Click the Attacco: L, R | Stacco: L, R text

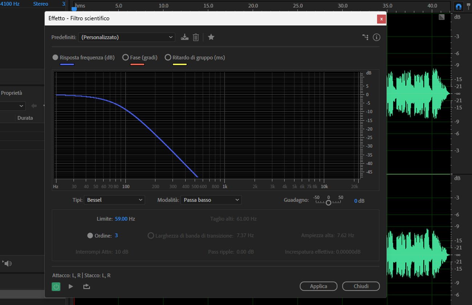(81, 275)
